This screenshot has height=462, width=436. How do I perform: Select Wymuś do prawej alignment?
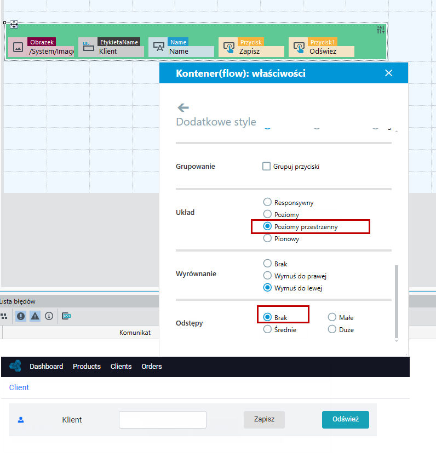(267, 276)
